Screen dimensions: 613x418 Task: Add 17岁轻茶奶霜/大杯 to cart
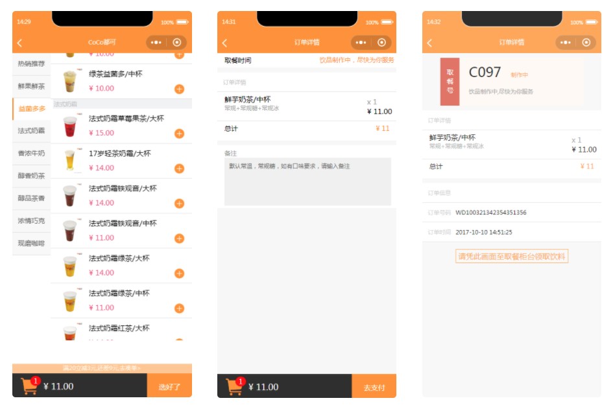coord(179,168)
